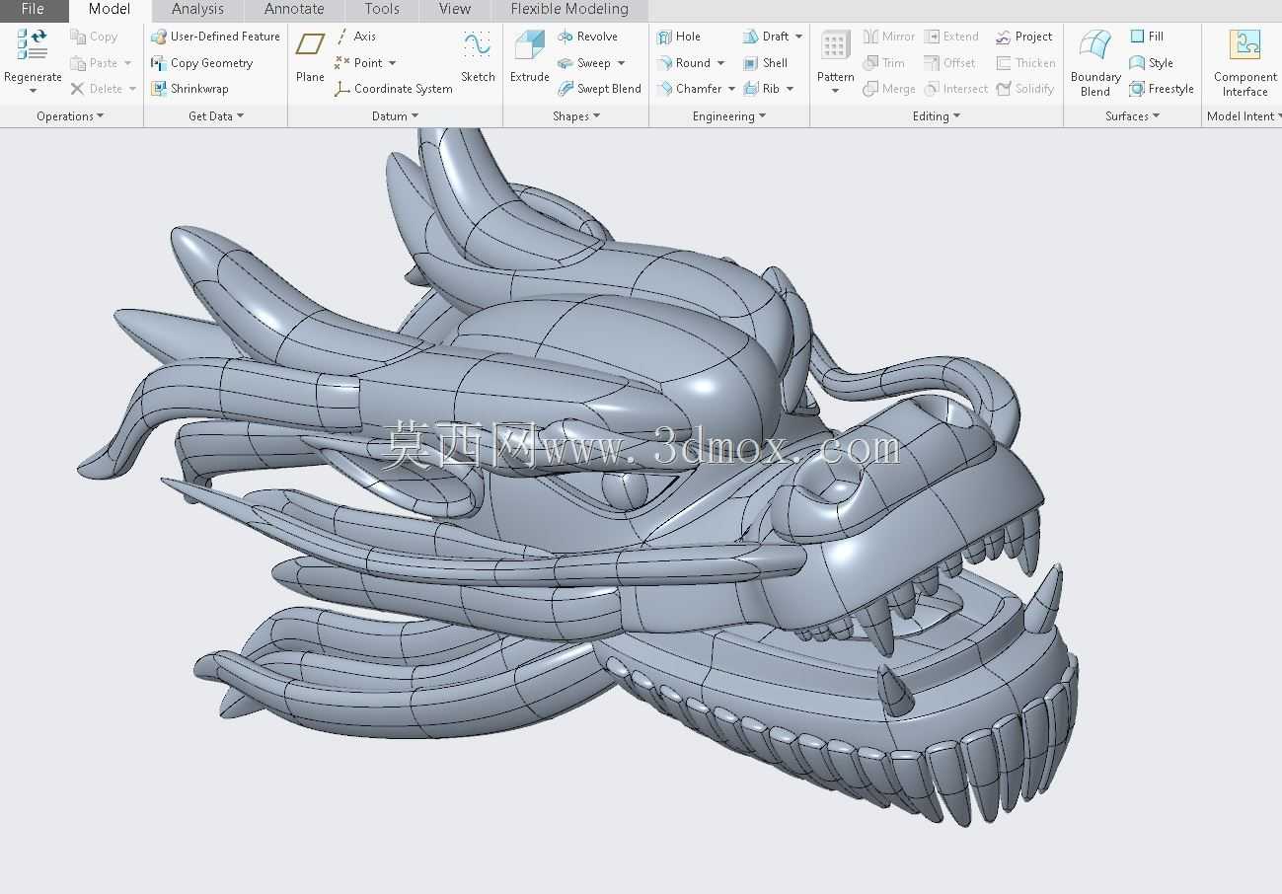Open the File menu
1282x894 pixels.
point(33,9)
